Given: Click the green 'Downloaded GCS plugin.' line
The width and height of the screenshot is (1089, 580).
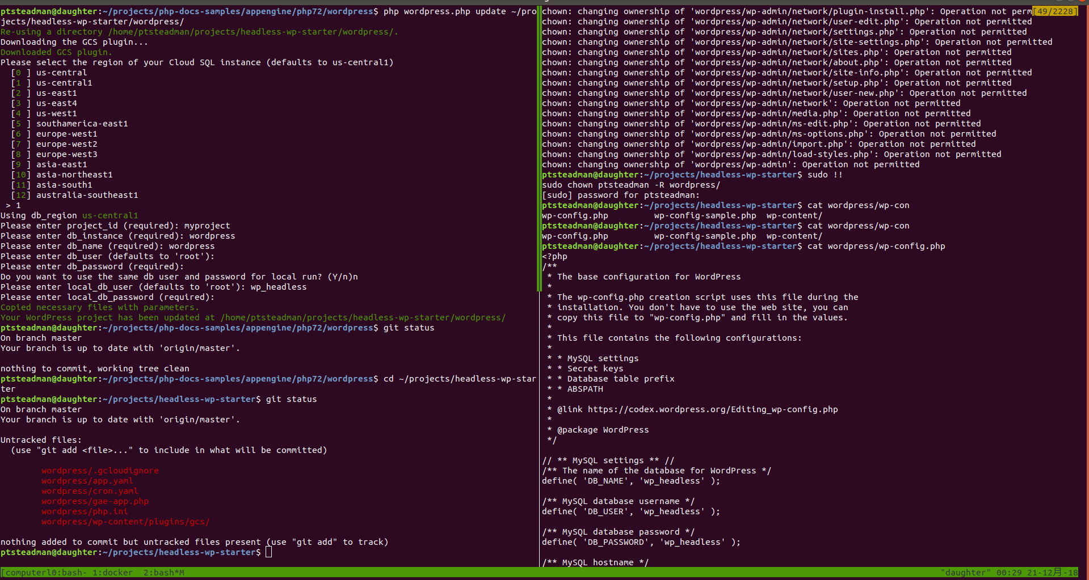Looking at the screenshot, I should click(57, 52).
